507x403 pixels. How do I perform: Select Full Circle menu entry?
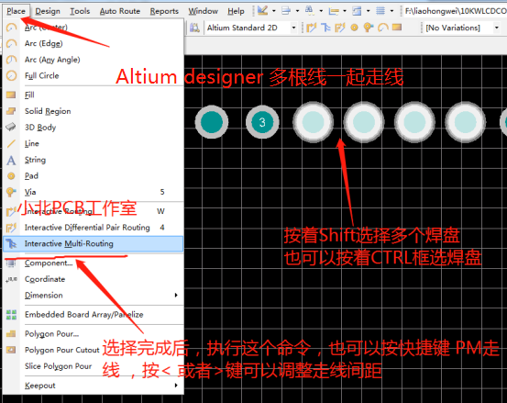coord(94,76)
